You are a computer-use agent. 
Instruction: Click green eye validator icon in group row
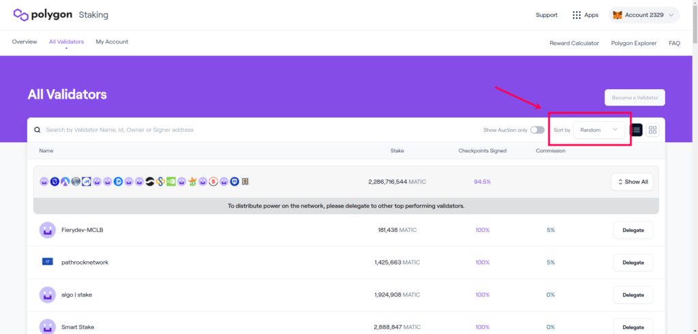point(171,182)
